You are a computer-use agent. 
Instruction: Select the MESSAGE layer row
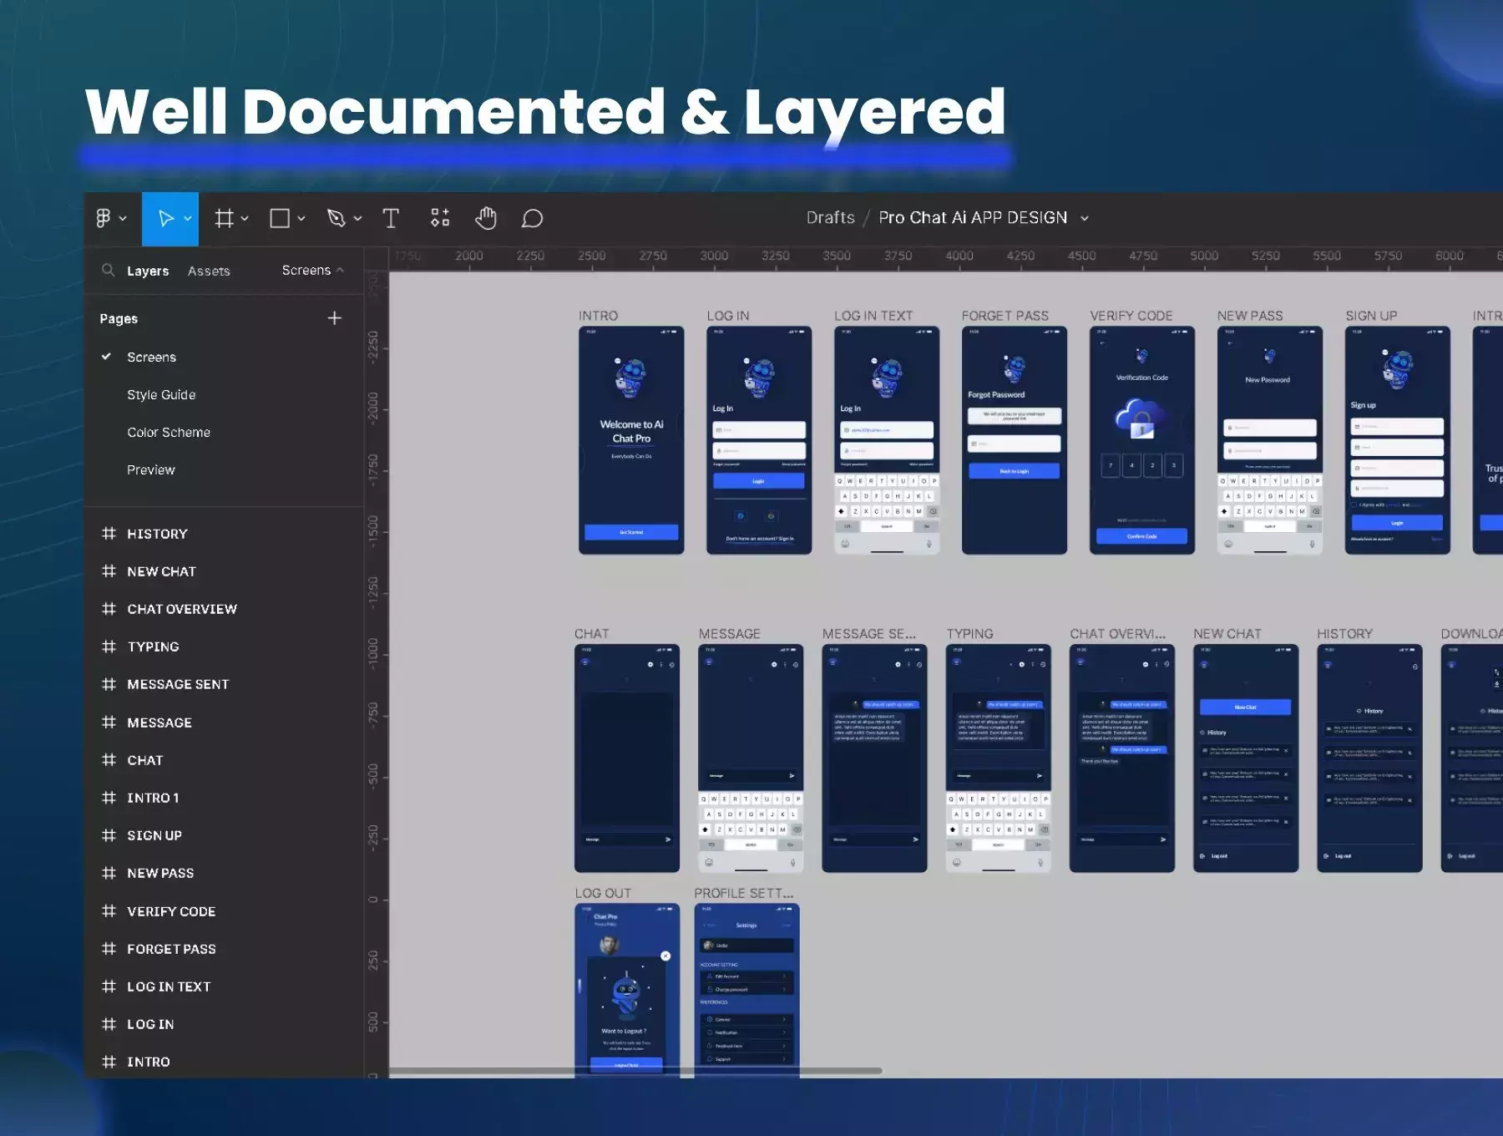point(224,722)
